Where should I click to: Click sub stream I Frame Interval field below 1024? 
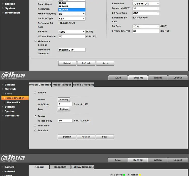146,31
